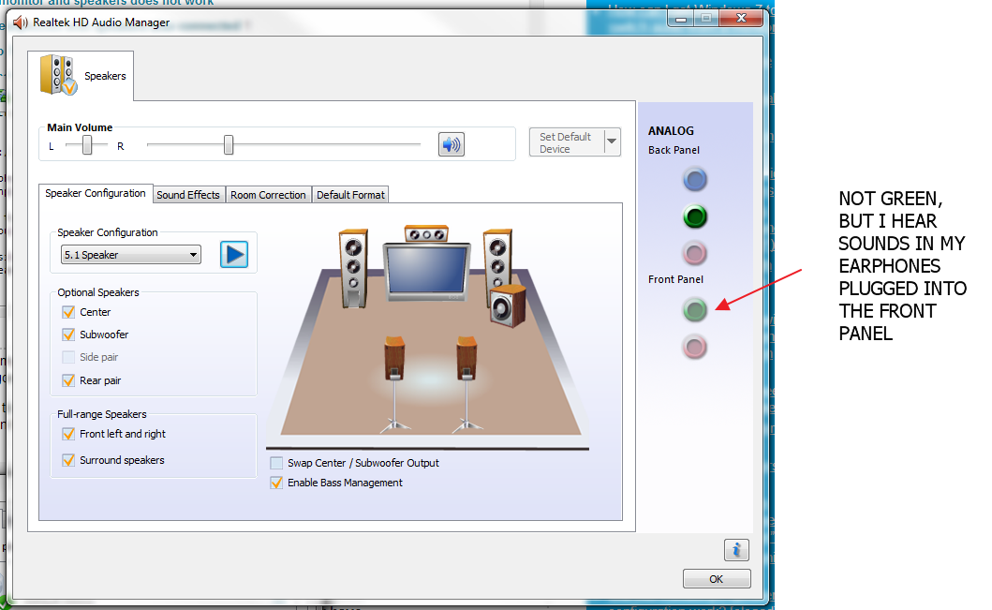This screenshot has height=610, width=992.
Task: Click the center speaker above the monitor
Action: [x=426, y=233]
